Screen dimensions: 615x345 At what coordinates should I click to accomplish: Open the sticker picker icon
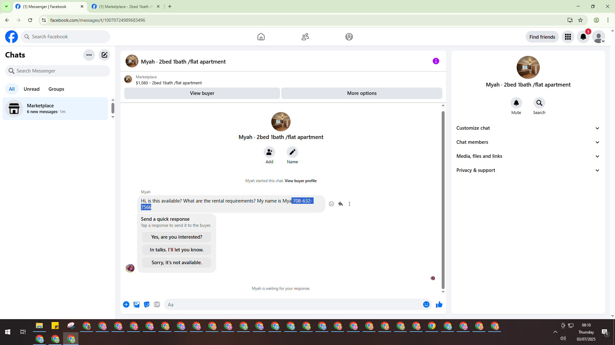click(x=147, y=304)
